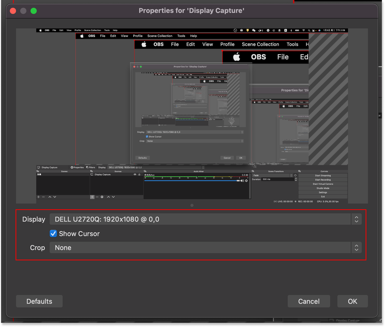Click the CPU: 3.0%,30.00 fps status

tap(328, 201)
